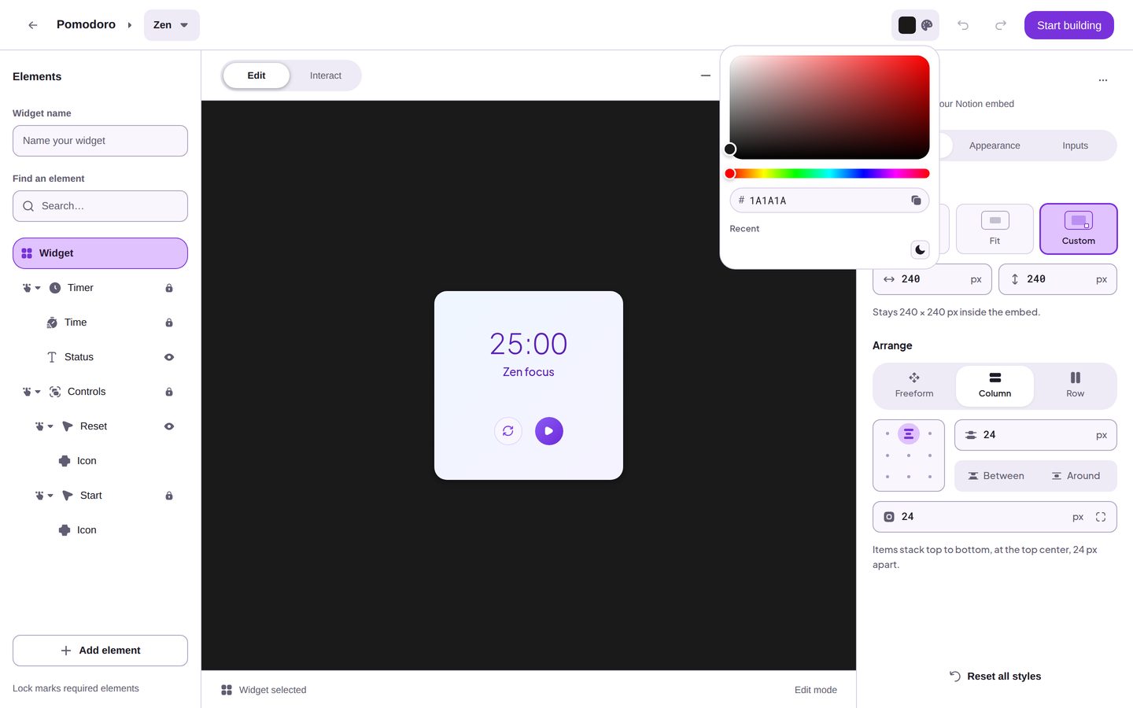Viewport: 1133px width, 708px height.
Task: Click the redo arrow icon
Action: (1001, 25)
